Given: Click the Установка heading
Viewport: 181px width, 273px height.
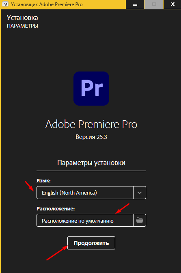Looking at the screenshot, I should click(22, 17).
